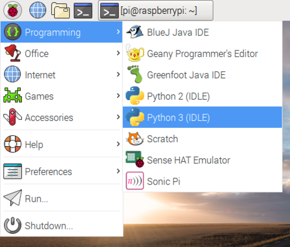Launch Sonic Pi from the submenu

pyautogui.click(x=202, y=181)
